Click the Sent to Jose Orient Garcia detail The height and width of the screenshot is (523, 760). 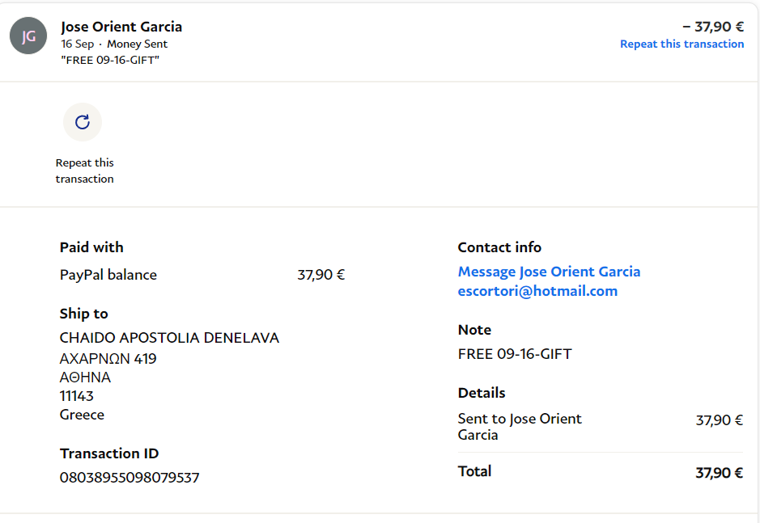tap(520, 427)
